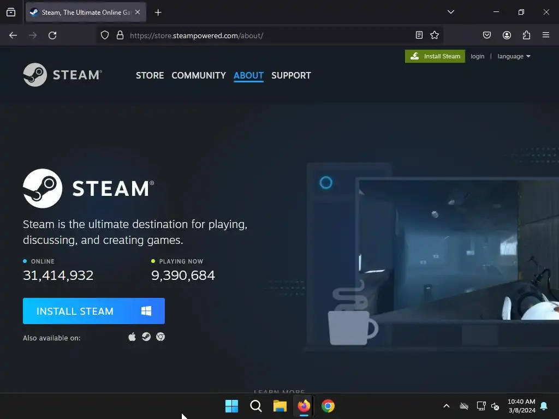Viewport: 559px width, 419px height.
Task: Toggle reader view icon
Action: point(419,35)
